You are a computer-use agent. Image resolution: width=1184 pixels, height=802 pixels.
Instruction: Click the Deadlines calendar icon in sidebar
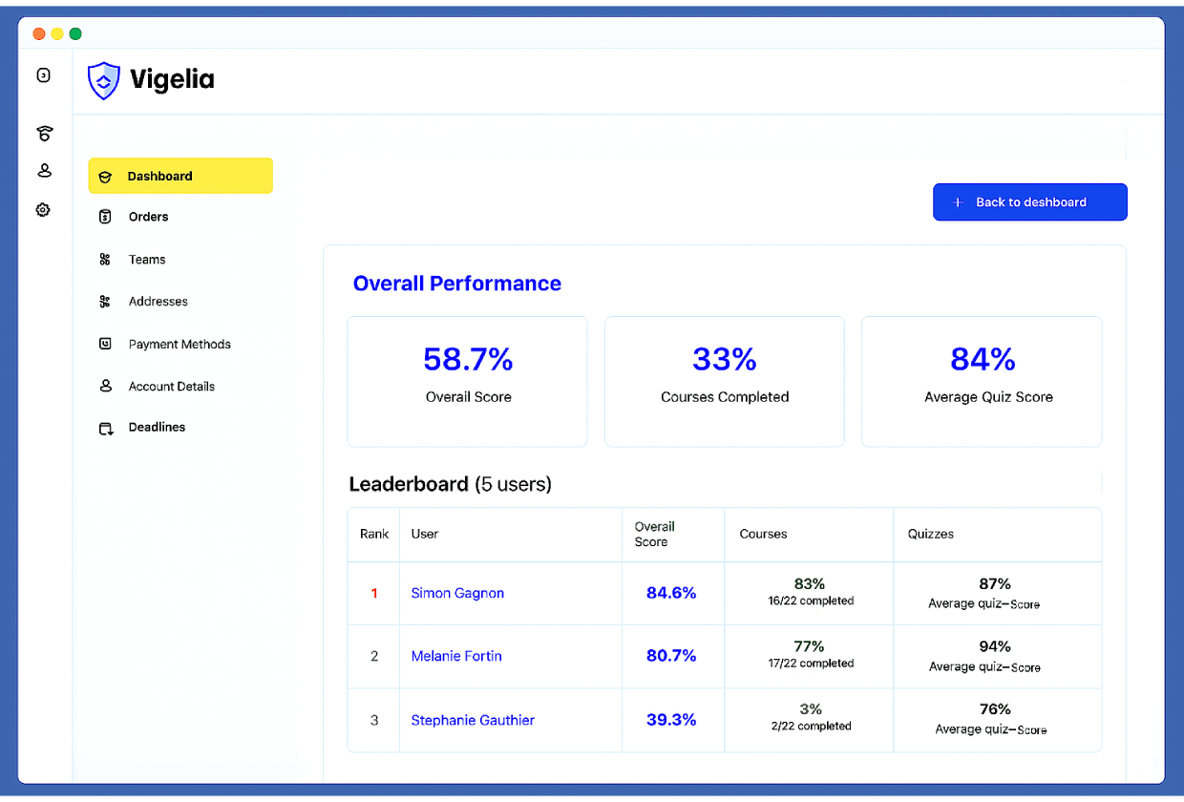tap(105, 428)
